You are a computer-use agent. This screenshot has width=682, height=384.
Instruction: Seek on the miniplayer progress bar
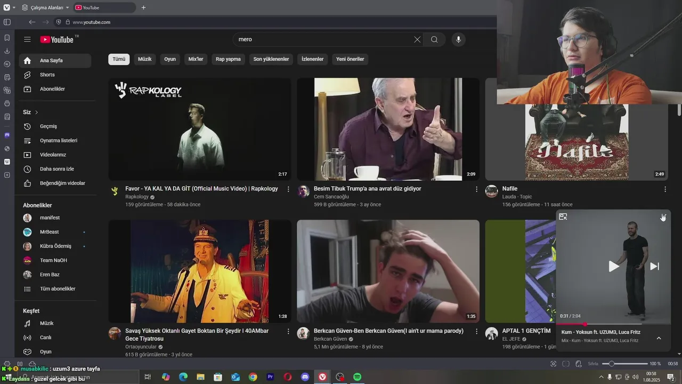click(x=613, y=324)
